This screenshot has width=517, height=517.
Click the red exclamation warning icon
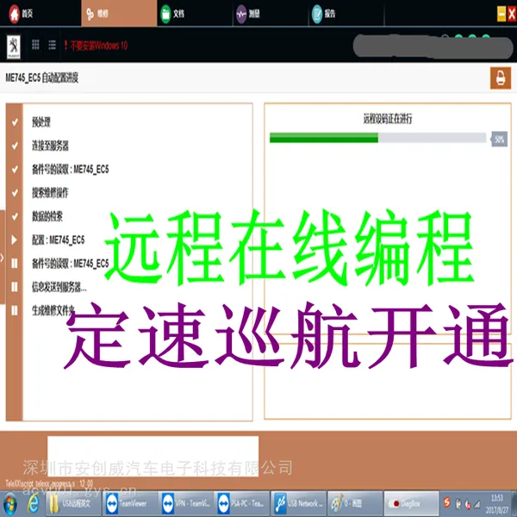(x=65, y=45)
